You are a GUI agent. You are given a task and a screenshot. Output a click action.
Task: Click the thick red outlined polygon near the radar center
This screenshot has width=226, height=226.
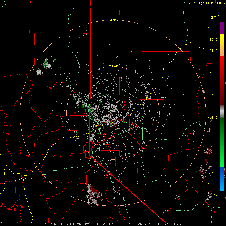click(88, 150)
